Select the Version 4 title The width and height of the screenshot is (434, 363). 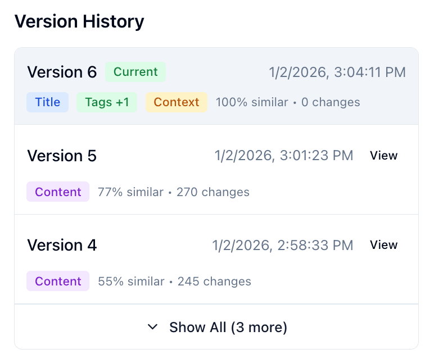pos(62,246)
